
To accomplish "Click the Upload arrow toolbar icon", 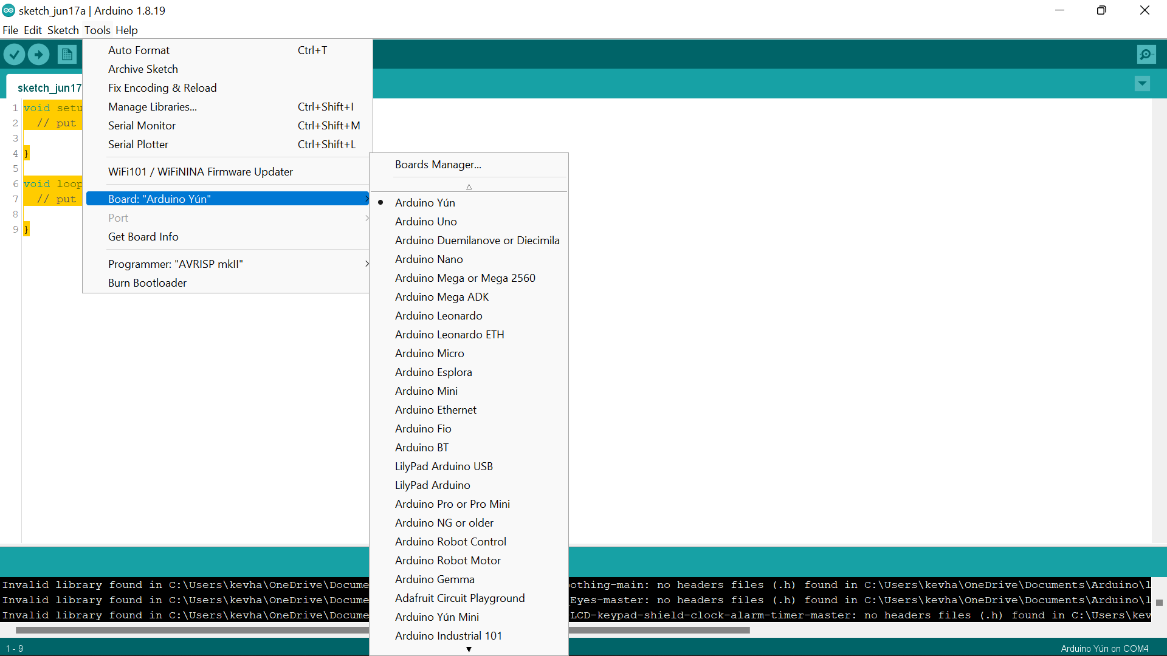I will point(38,54).
